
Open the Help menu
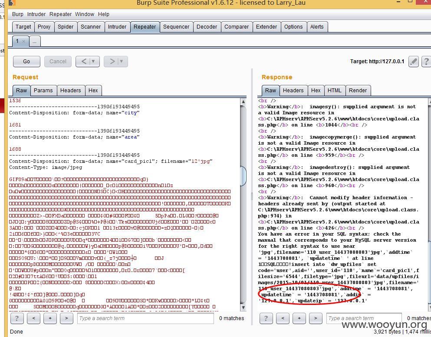[x=104, y=14]
